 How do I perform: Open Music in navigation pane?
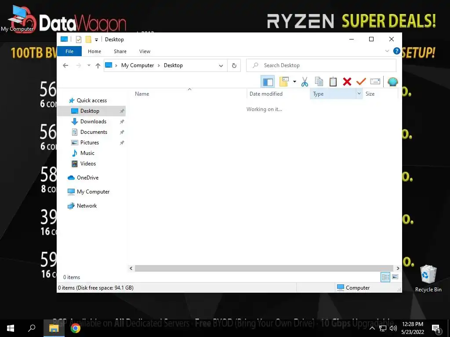tap(87, 153)
